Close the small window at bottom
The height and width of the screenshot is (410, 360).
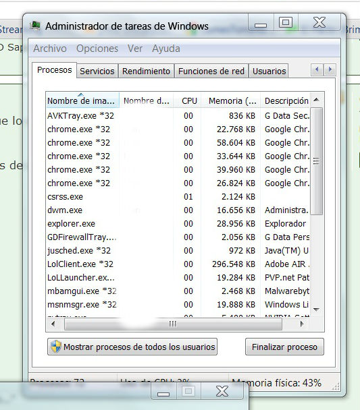tap(222, 391)
